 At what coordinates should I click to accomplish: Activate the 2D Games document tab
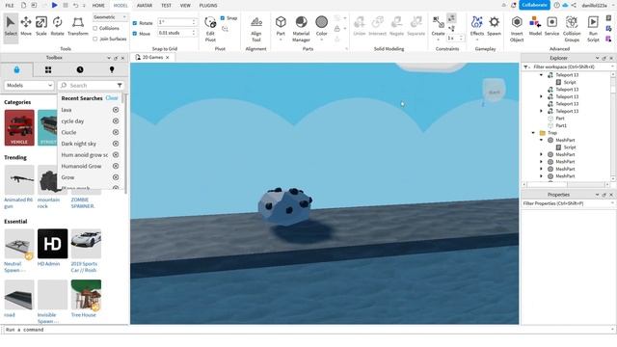coord(152,58)
